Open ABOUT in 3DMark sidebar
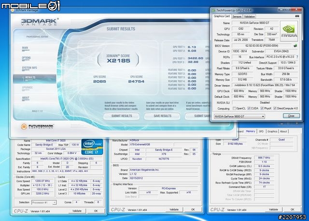The height and width of the screenshot is (221, 309). tap(26, 98)
